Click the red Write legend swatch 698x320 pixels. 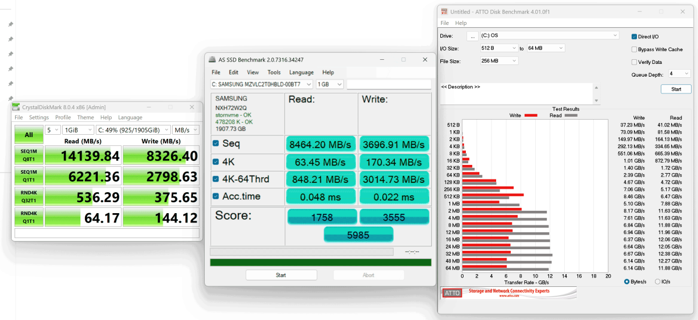(x=530, y=116)
